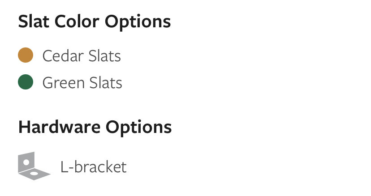Click the L-bracket text label
Image resolution: width=371 pixels, height=196 pixels.
[94, 167]
